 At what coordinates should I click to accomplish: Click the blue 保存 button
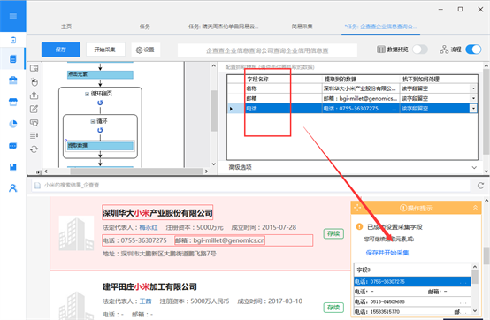[x=61, y=50]
